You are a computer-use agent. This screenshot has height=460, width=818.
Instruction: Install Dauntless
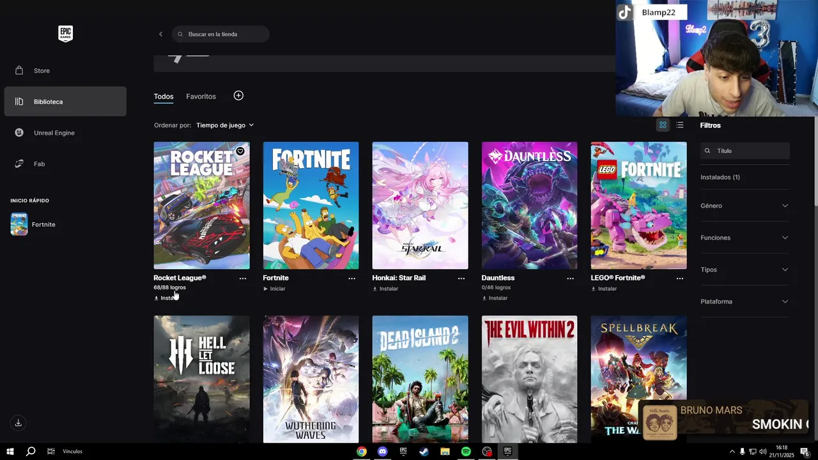pyautogui.click(x=495, y=298)
